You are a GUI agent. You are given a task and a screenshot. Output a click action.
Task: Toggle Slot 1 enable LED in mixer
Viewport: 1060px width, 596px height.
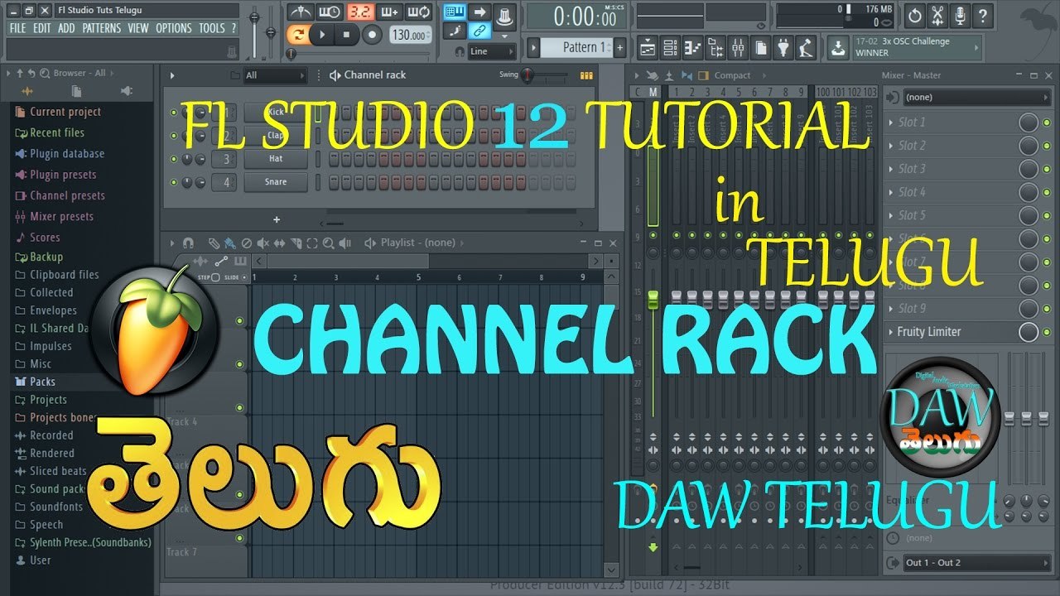(x=1047, y=123)
